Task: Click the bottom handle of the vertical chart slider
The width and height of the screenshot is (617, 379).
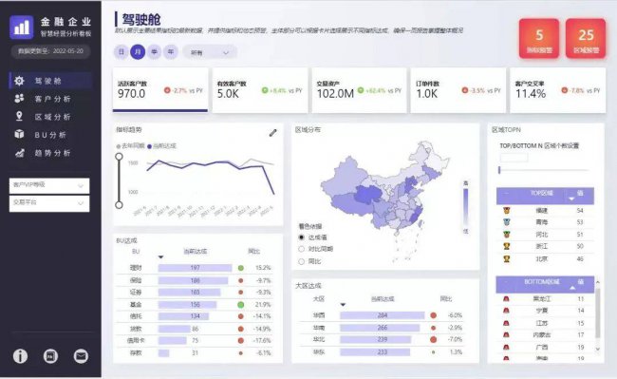Action: [x=119, y=204]
